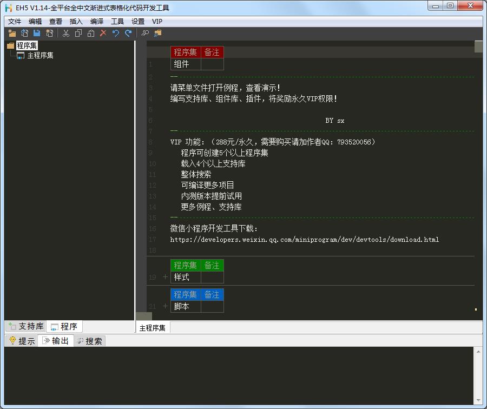Select the 程序集 root folder node

click(x=27, y=46)
